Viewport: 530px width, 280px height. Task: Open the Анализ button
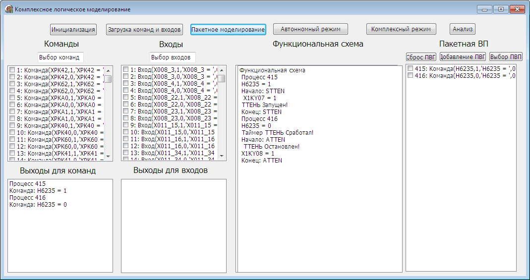pos(463,29)
